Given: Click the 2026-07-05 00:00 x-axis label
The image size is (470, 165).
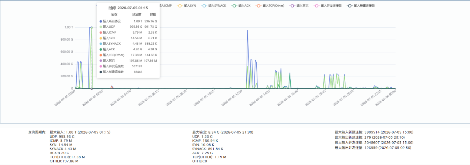Looking at the screenshot, I should [65, 97].
